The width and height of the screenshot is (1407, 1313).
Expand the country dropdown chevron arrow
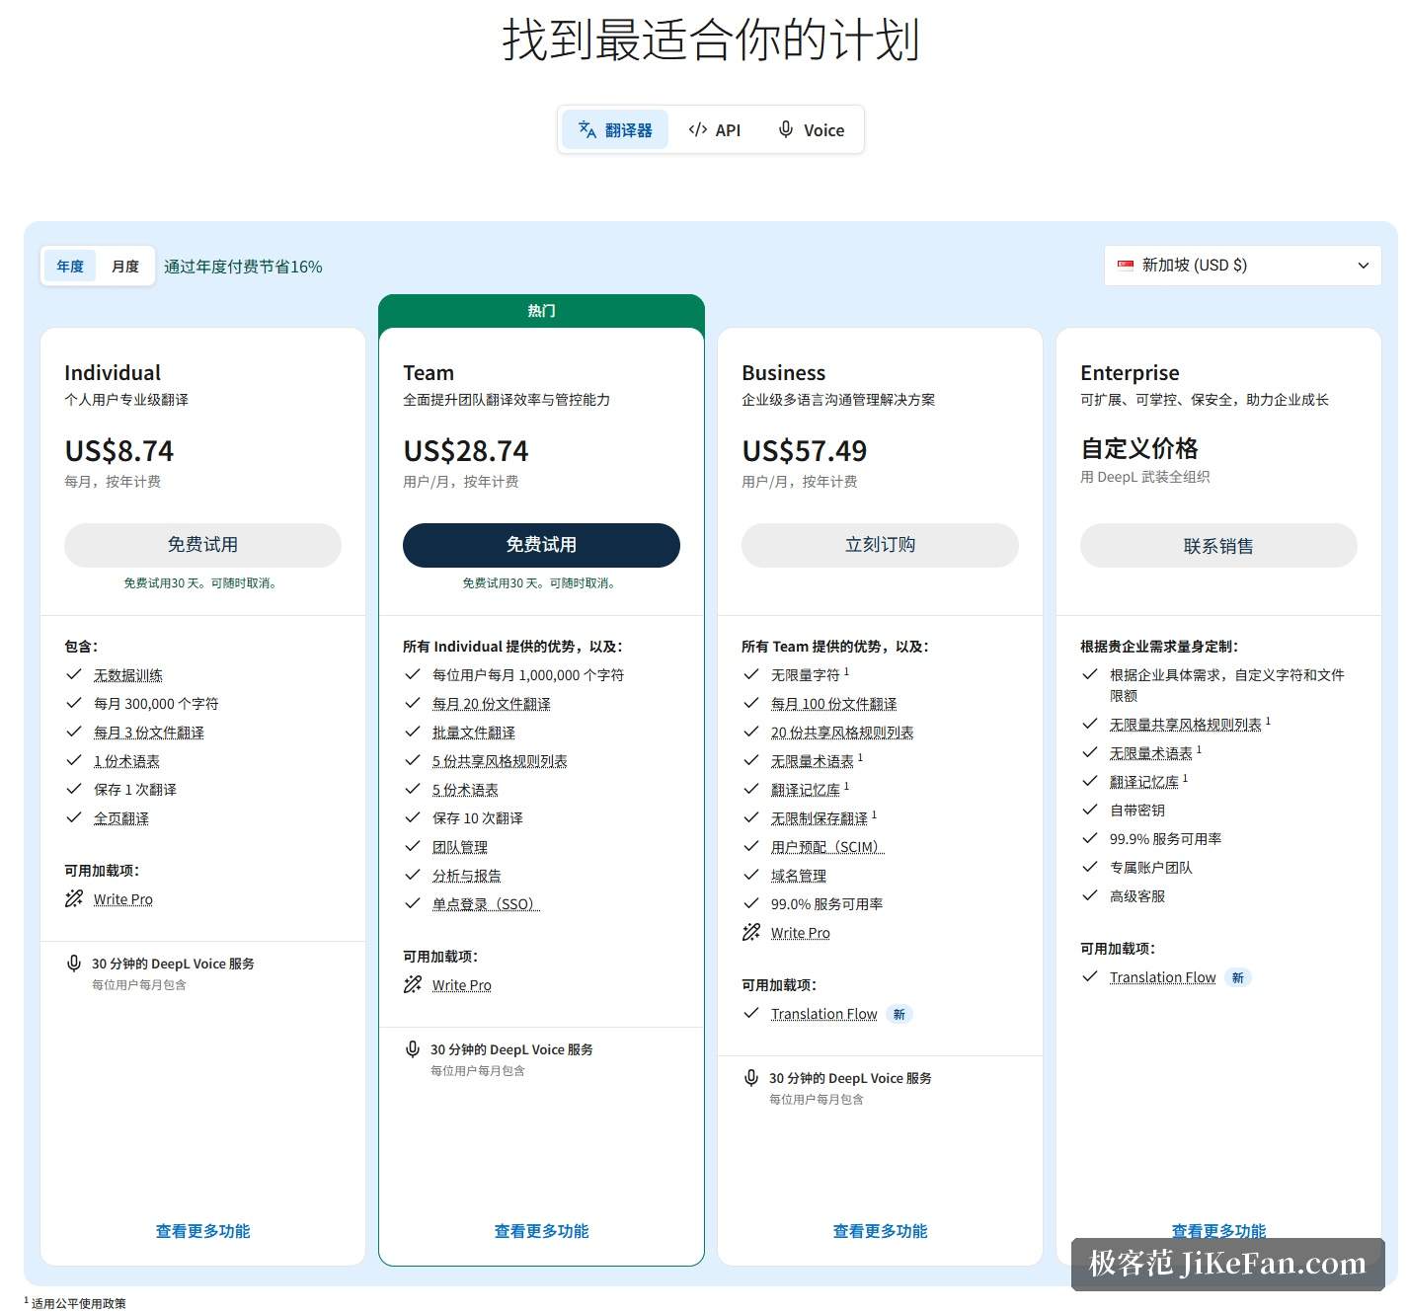[x=1364, y=266]
